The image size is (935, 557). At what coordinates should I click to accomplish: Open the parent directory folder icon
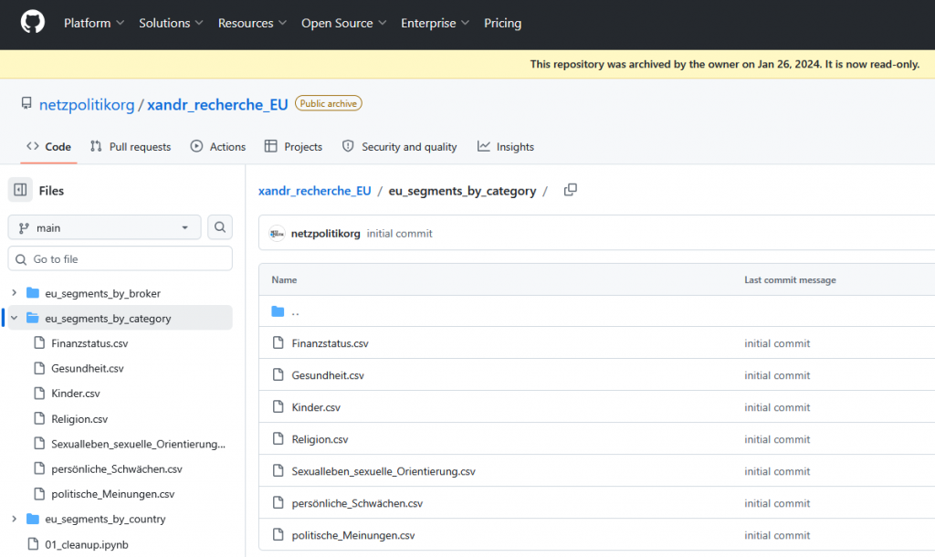point(278,311)
